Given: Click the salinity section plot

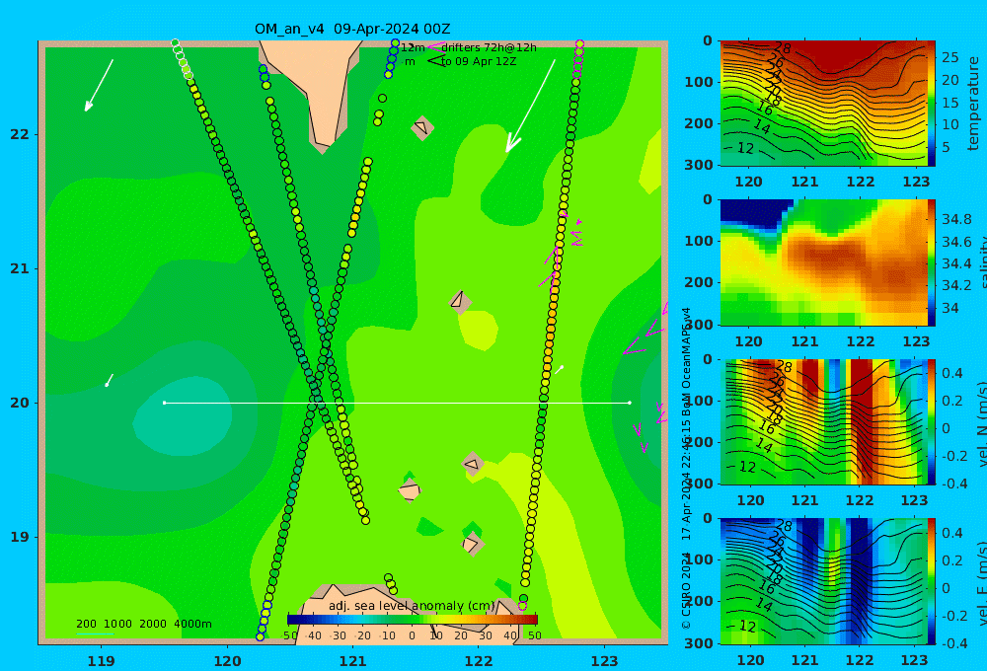Looking at the screenshot, I should [x=823, y=262].
